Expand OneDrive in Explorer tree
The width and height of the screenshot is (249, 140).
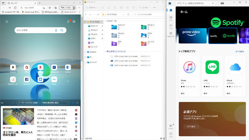pos(85,52)
